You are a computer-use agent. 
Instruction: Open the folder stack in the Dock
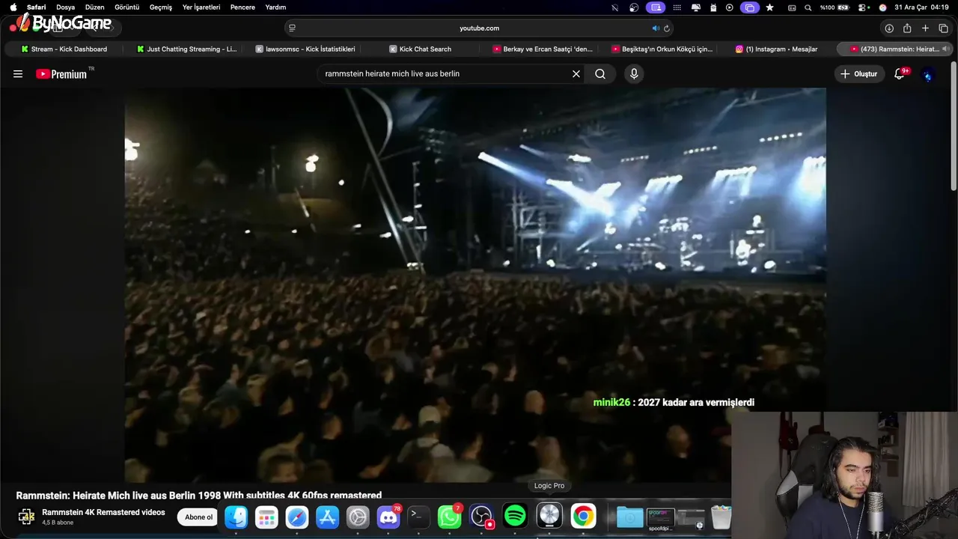(x=629, y=517)
